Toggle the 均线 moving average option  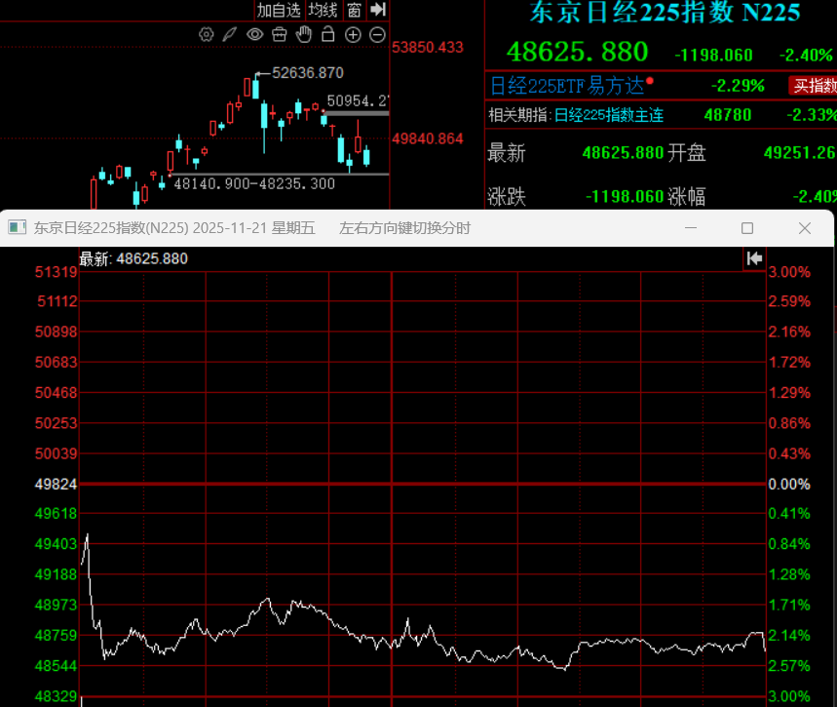pos(323,10)
